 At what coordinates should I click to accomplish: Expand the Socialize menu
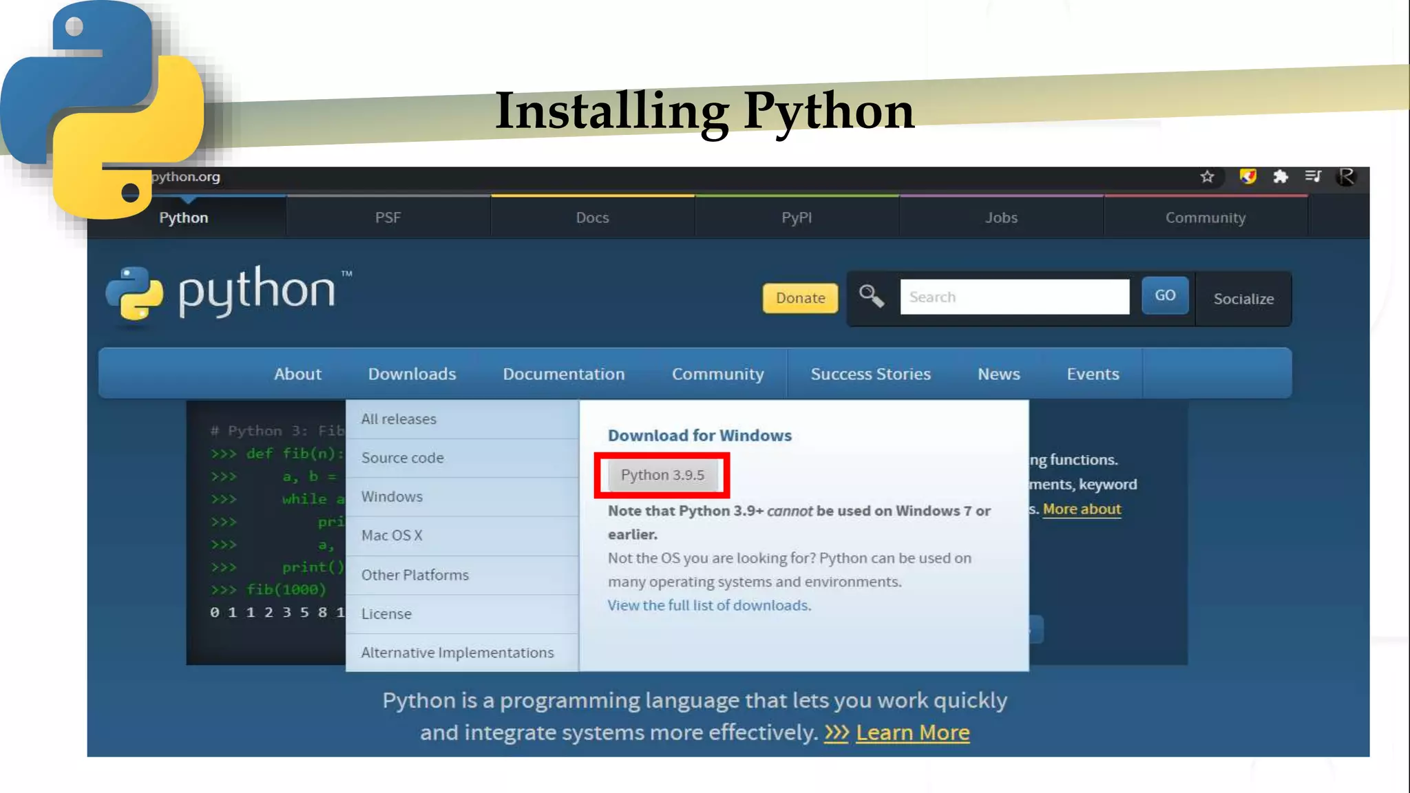click(1243, 299)
